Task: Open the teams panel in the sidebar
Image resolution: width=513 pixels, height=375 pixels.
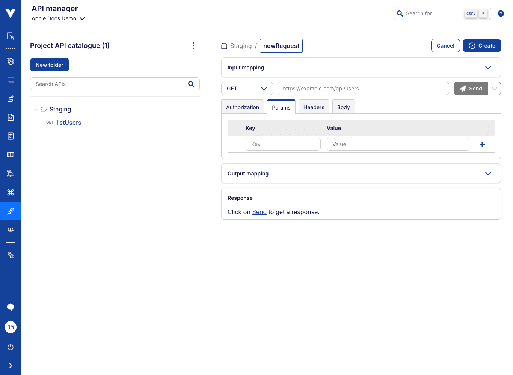Action: point(10,229)
